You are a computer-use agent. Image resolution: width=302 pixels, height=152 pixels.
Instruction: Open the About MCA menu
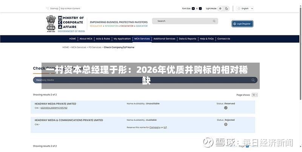(x=86, y=39)
